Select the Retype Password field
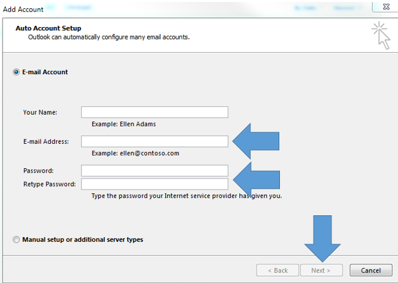 (x=155, y=184)
